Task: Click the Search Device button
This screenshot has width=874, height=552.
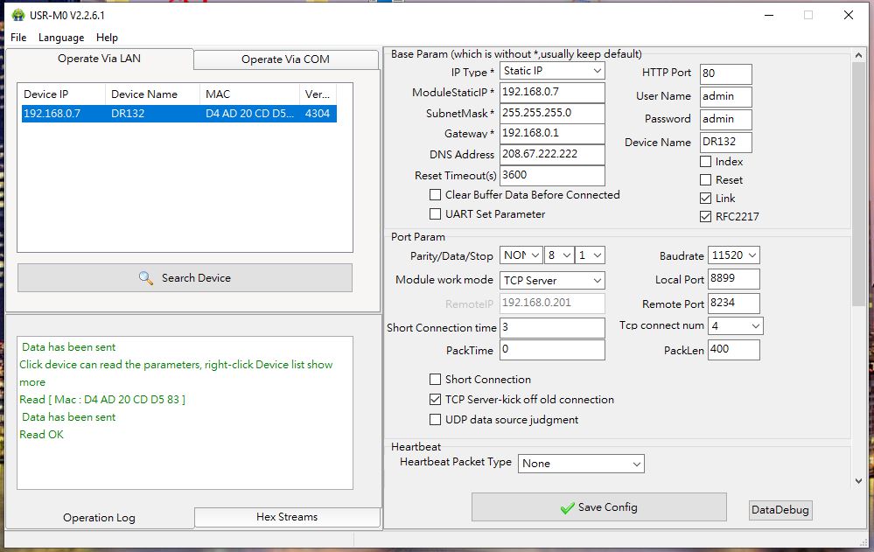Action: pos(185,277)
